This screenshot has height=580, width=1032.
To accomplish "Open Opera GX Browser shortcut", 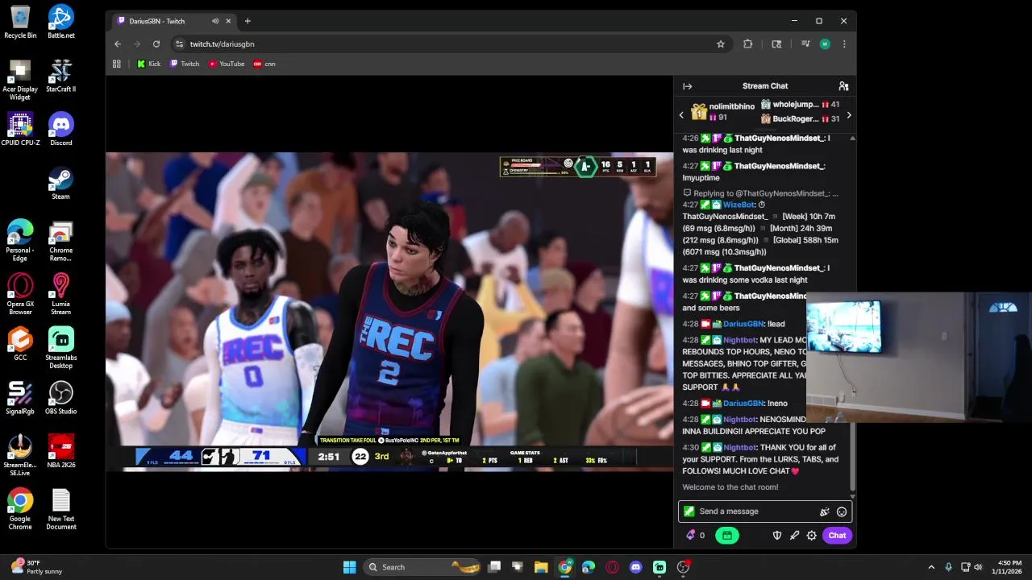I will [20, 294].
